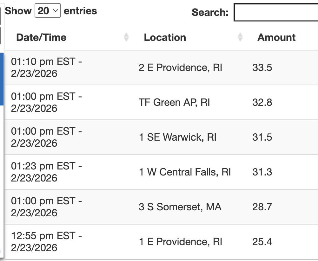Click the 12:55 pm EST date/time cell
Screen dimensions: 318x261
tap(46, 242)
